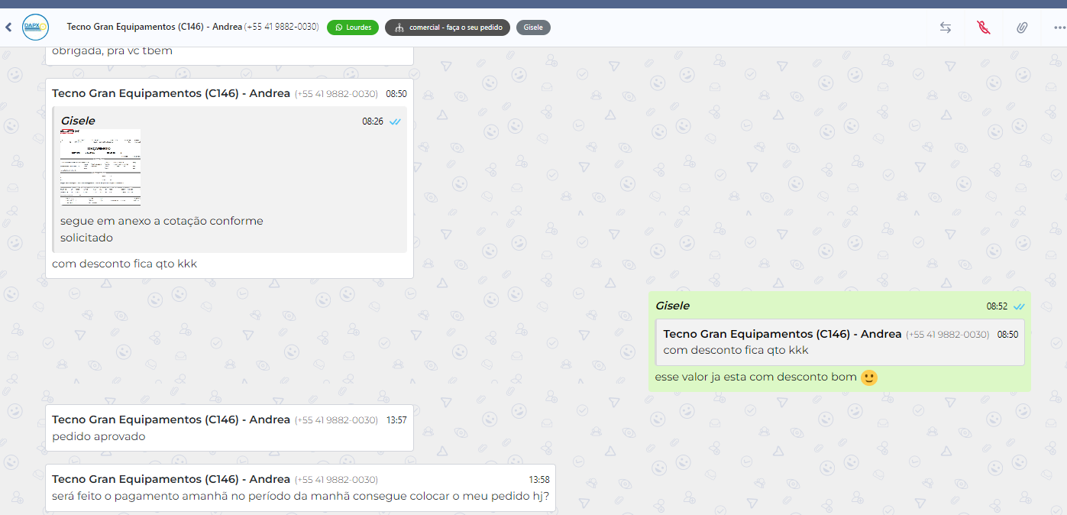1067x515 pixels.
Task: Click the 'esse valor ja esta com desconto' message
Action: point(755,377)
